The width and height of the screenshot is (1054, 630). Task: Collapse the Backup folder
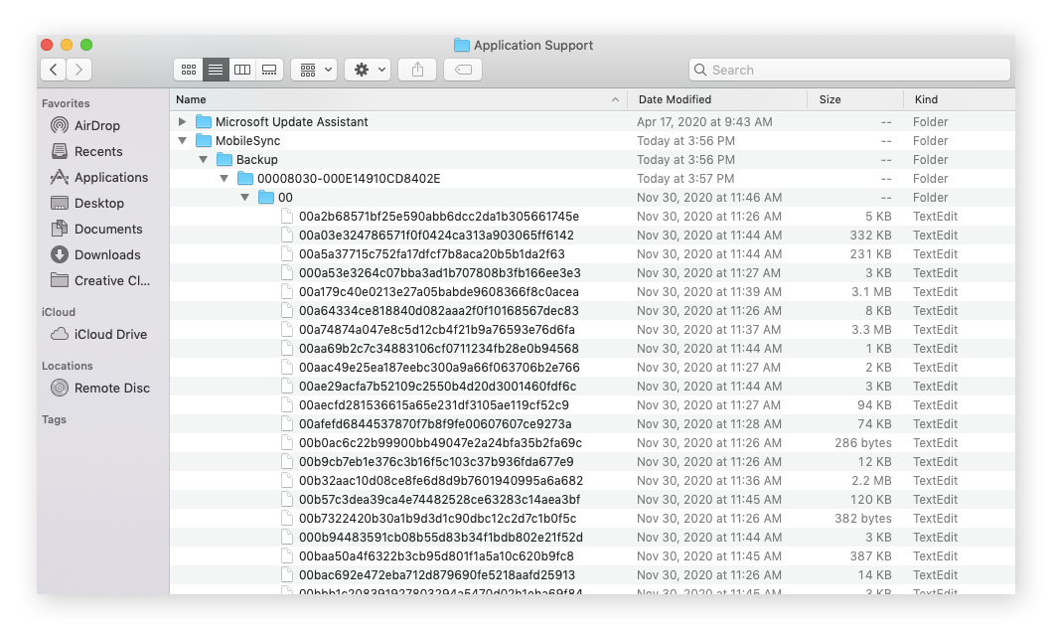(x=203, y=159)
